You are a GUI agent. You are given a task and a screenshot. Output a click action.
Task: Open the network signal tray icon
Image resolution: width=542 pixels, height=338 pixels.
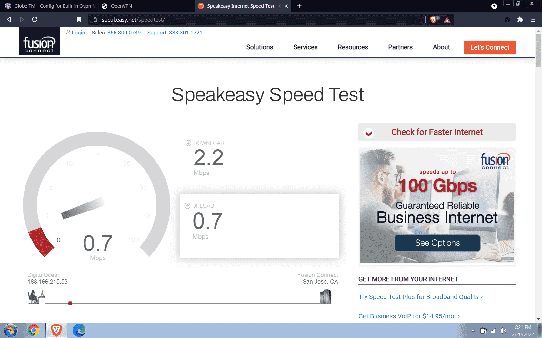[x=493, y=331]
